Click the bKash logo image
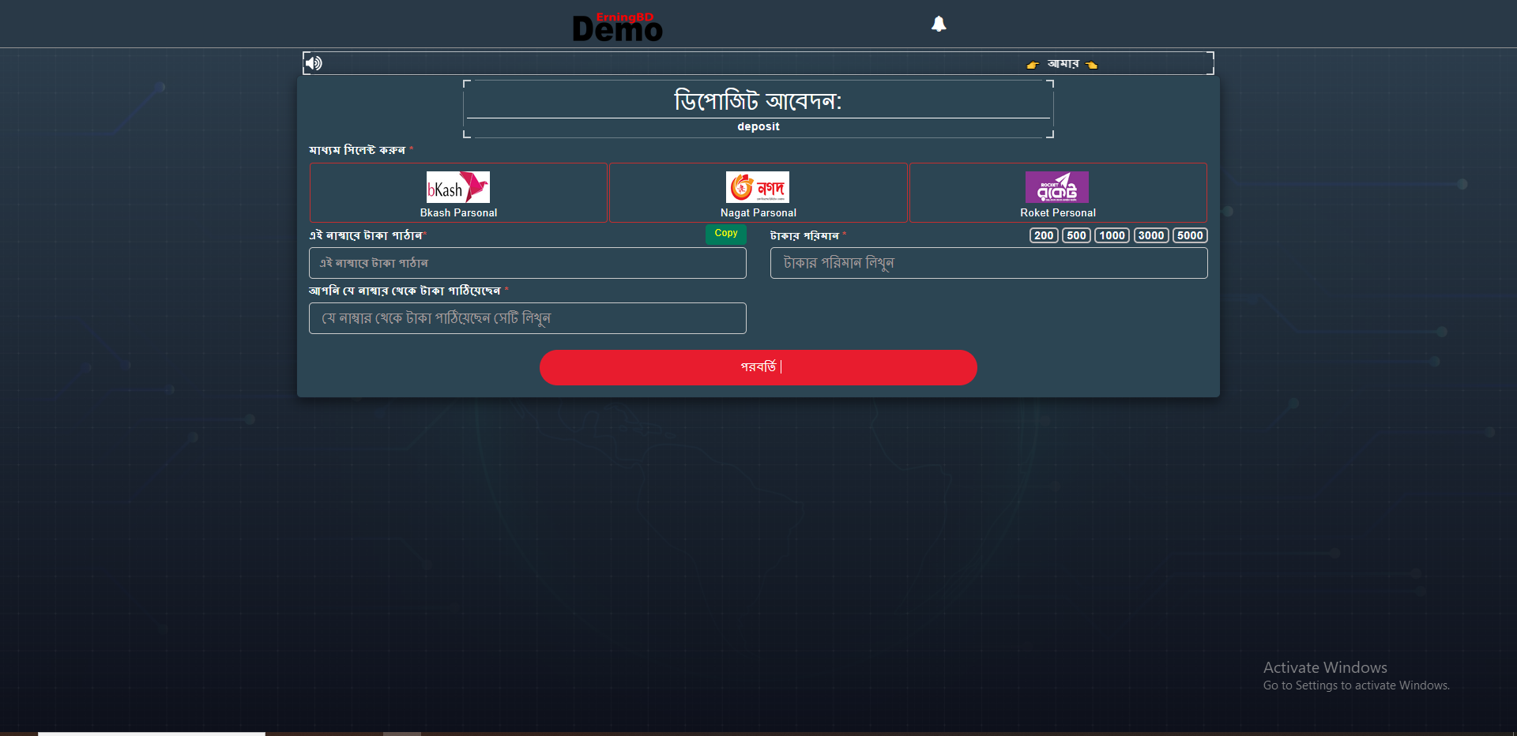1517x736 pixels. tap(458, 187)
